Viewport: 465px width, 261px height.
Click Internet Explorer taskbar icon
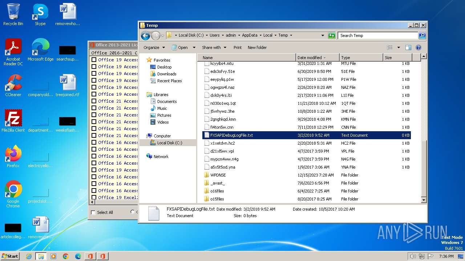tap(29, 256)
